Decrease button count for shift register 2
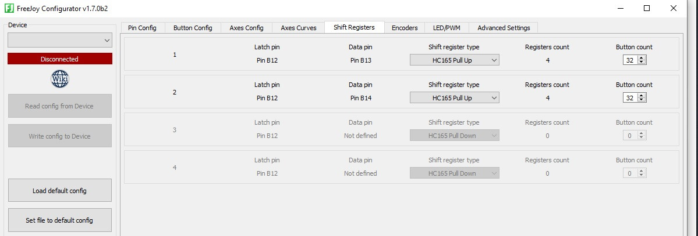 tap(641, 100)
